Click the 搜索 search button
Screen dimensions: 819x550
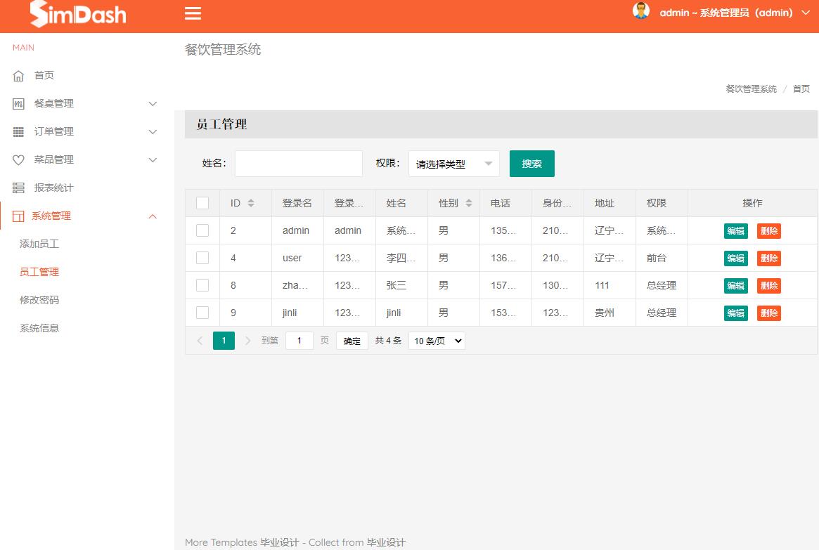click(531, 163)
